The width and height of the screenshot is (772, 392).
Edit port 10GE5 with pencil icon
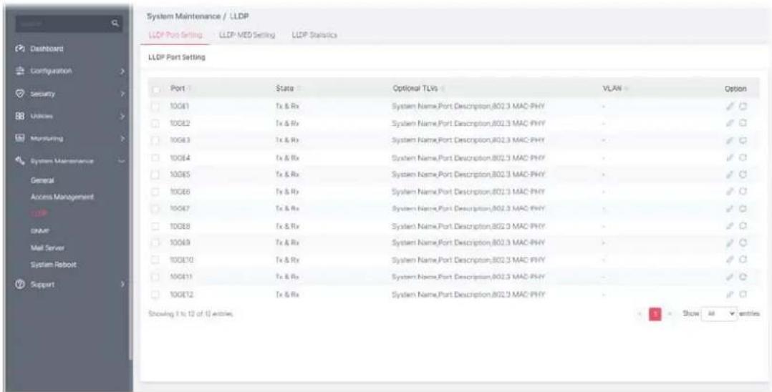point(731,174)
